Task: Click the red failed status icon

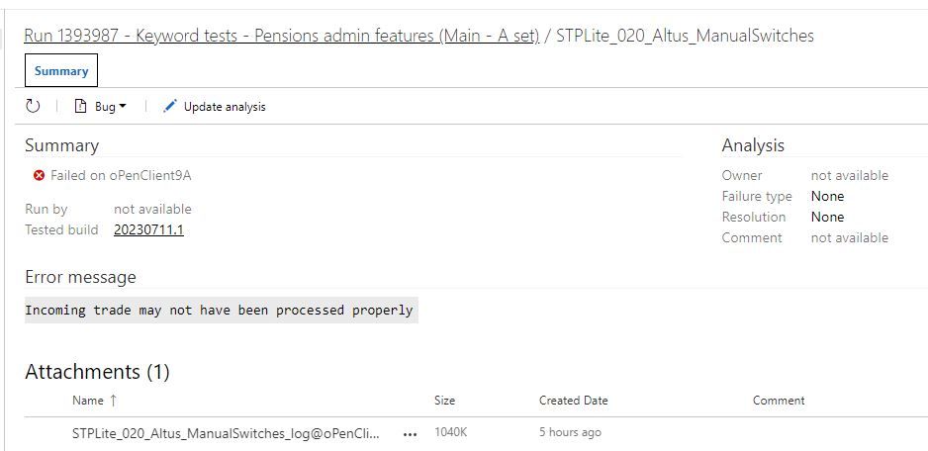Action: [39, 175]
